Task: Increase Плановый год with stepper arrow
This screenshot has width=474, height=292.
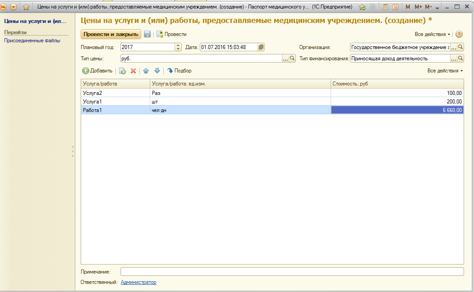Action: [178, 45]
